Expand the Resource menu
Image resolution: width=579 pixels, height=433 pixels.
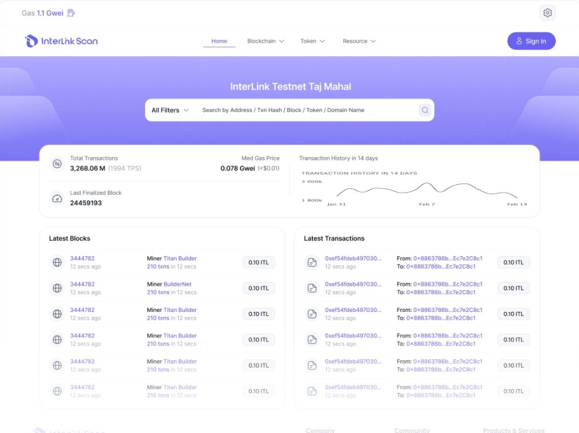(359, 41)
